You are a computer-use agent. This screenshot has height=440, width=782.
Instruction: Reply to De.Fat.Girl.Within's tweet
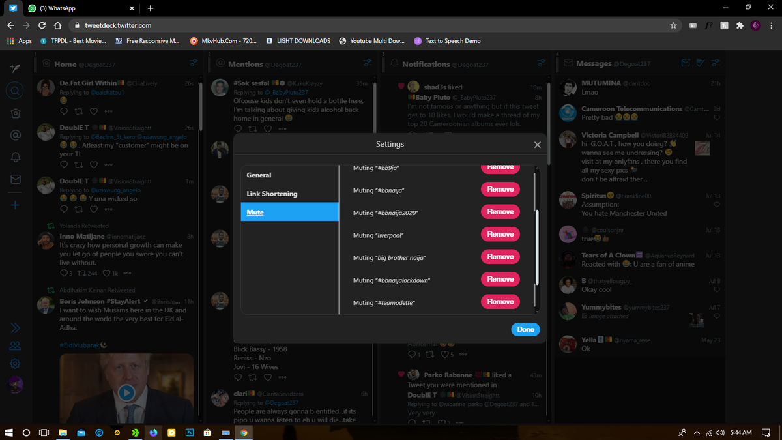[x=64, y=111]
